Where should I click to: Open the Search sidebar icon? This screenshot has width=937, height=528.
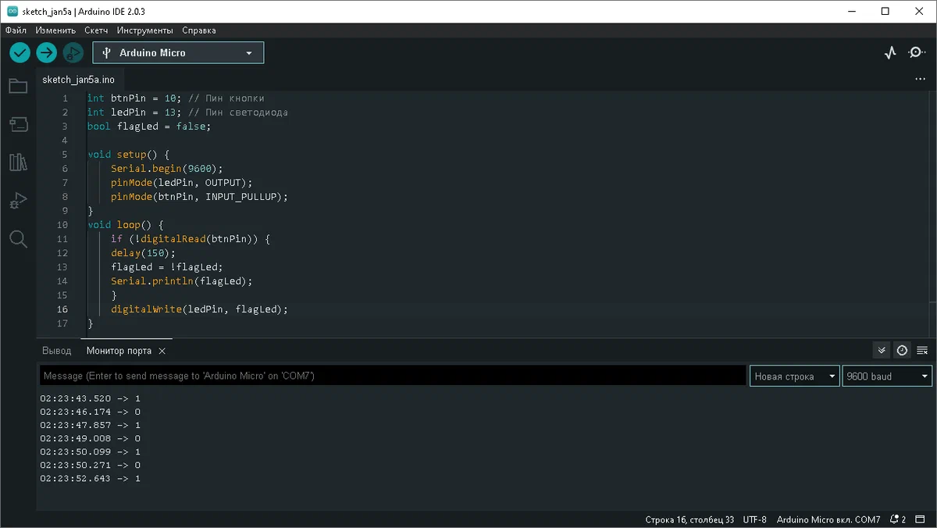point(18,239)
